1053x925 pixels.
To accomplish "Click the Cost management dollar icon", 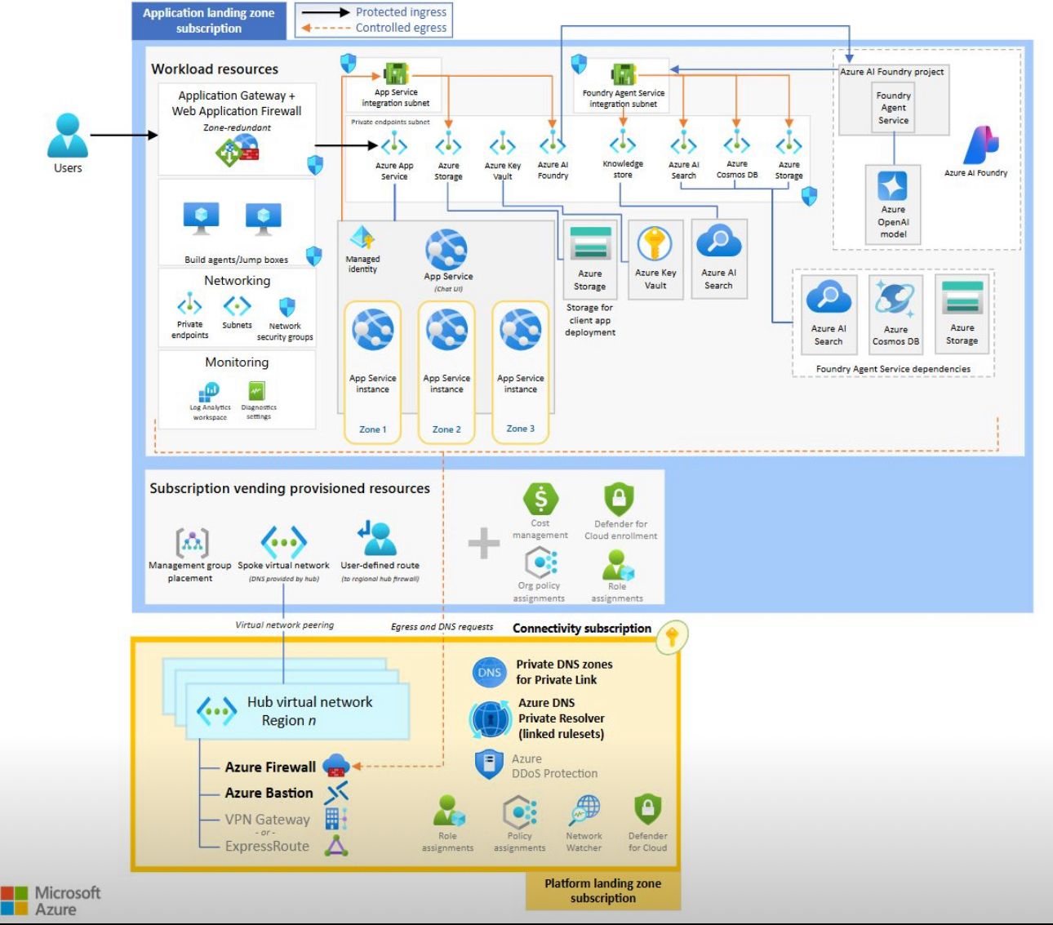I will [540, 499].
